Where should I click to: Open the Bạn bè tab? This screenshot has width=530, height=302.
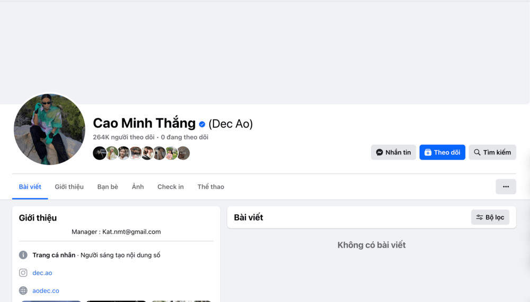[x=108, y=187]
